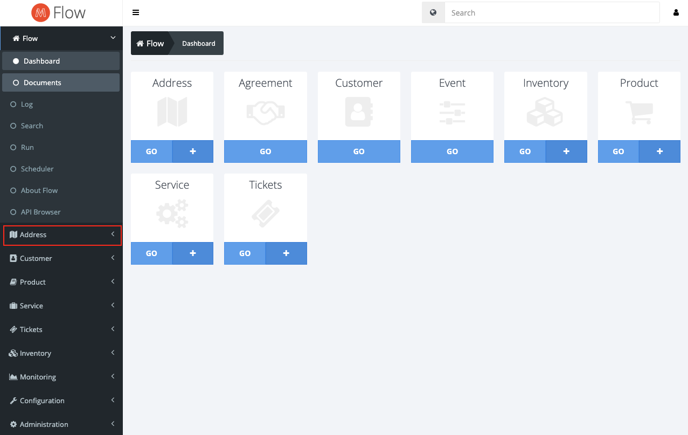Collapse the Flow section in the sidebar
This screenshot has height=435, width=688.
[x=61, y=38]
